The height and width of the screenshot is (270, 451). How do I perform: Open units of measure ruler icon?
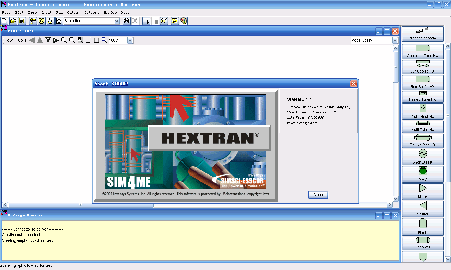tap(33, 21)
